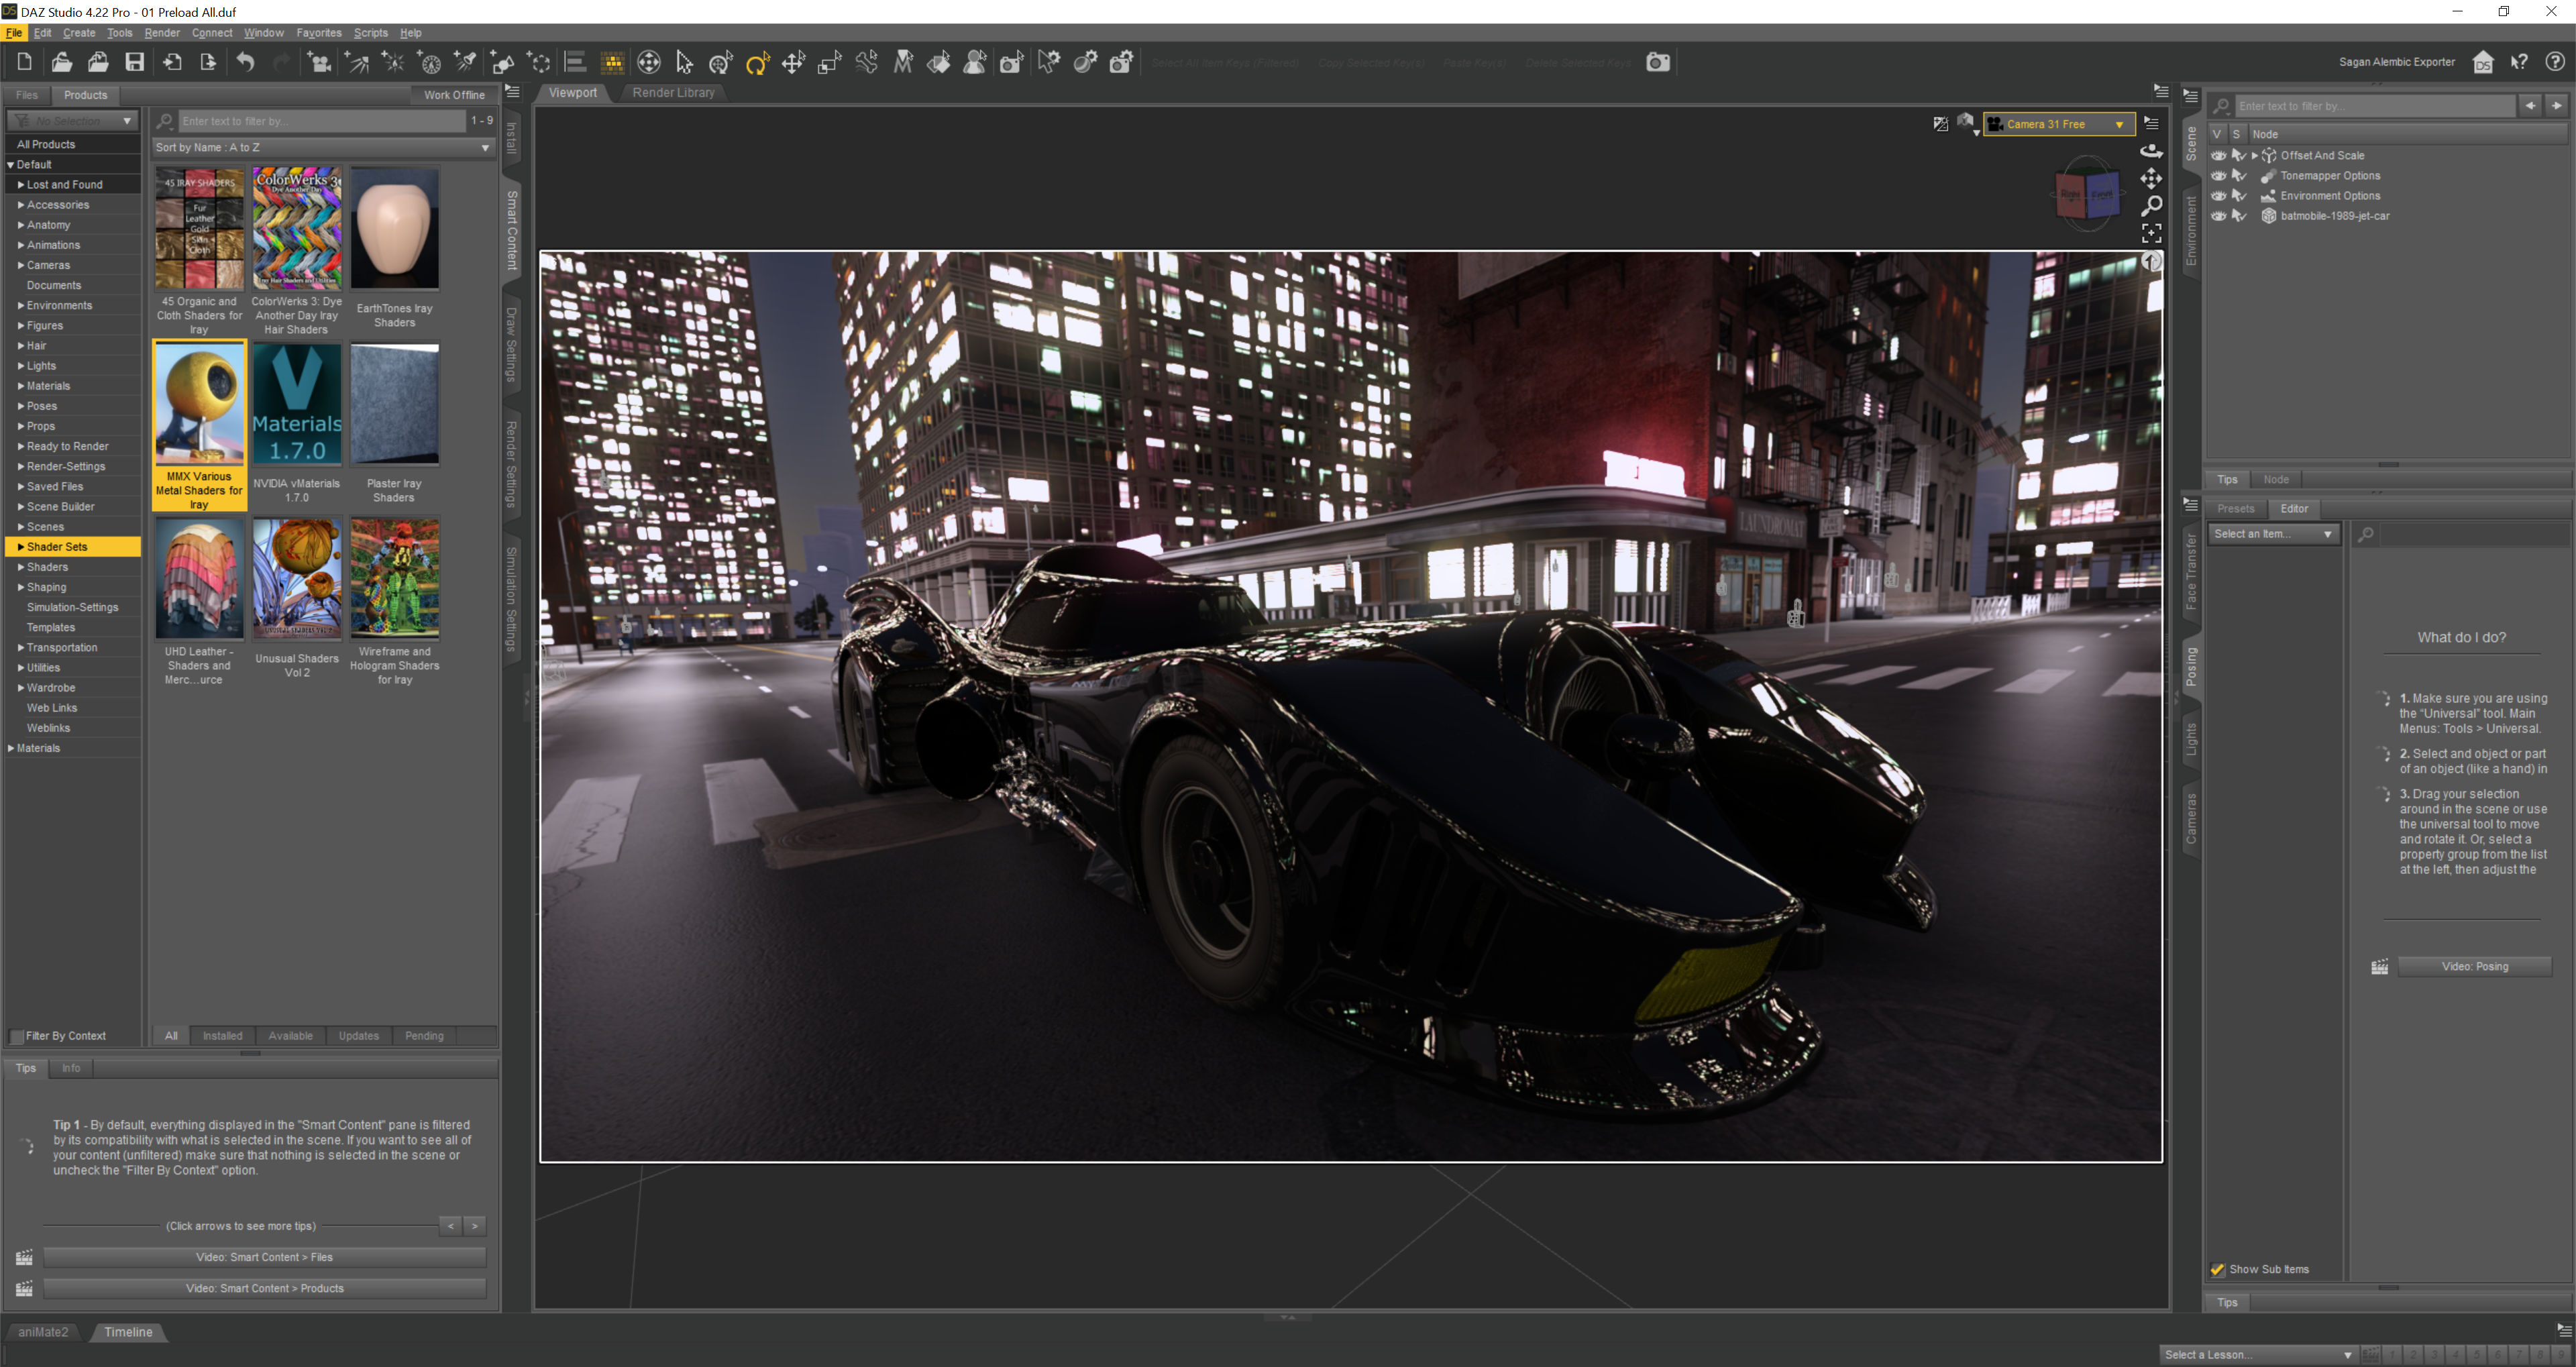Open the Edit menu
The image size is (2576, 1367).
point(42,33)
